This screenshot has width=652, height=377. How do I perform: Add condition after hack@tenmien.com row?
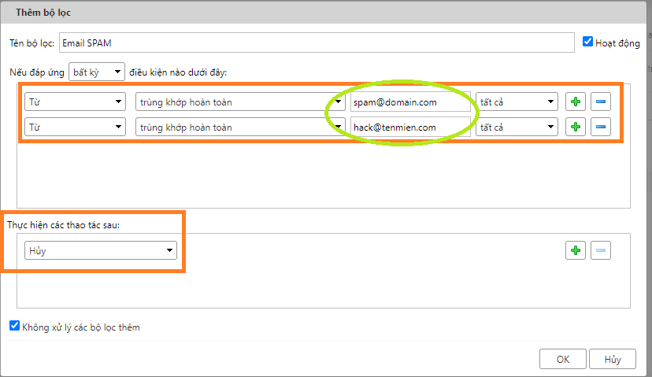pos(576,127)
